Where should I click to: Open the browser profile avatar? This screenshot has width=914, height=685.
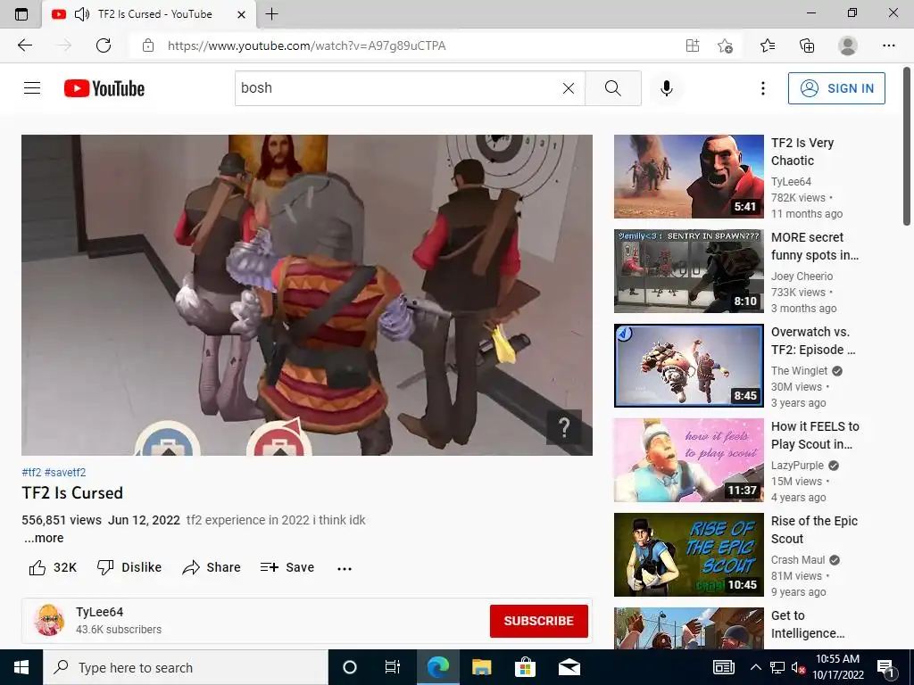pos(848,45)
